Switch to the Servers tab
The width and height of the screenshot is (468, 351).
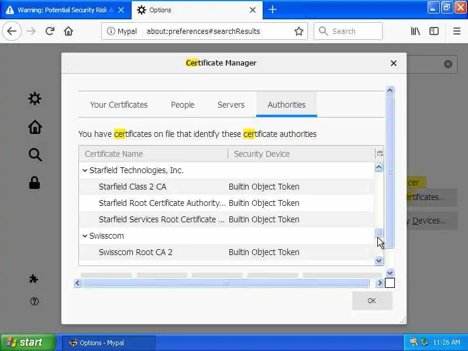(x=230, y=105)
